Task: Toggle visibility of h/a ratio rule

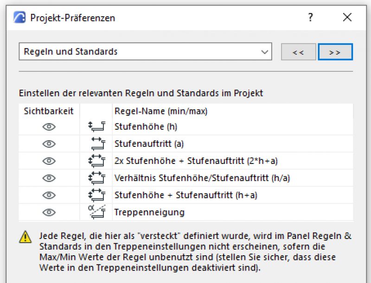Action: (49, 178)
